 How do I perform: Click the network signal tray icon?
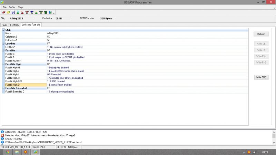(x=254, y=152)
